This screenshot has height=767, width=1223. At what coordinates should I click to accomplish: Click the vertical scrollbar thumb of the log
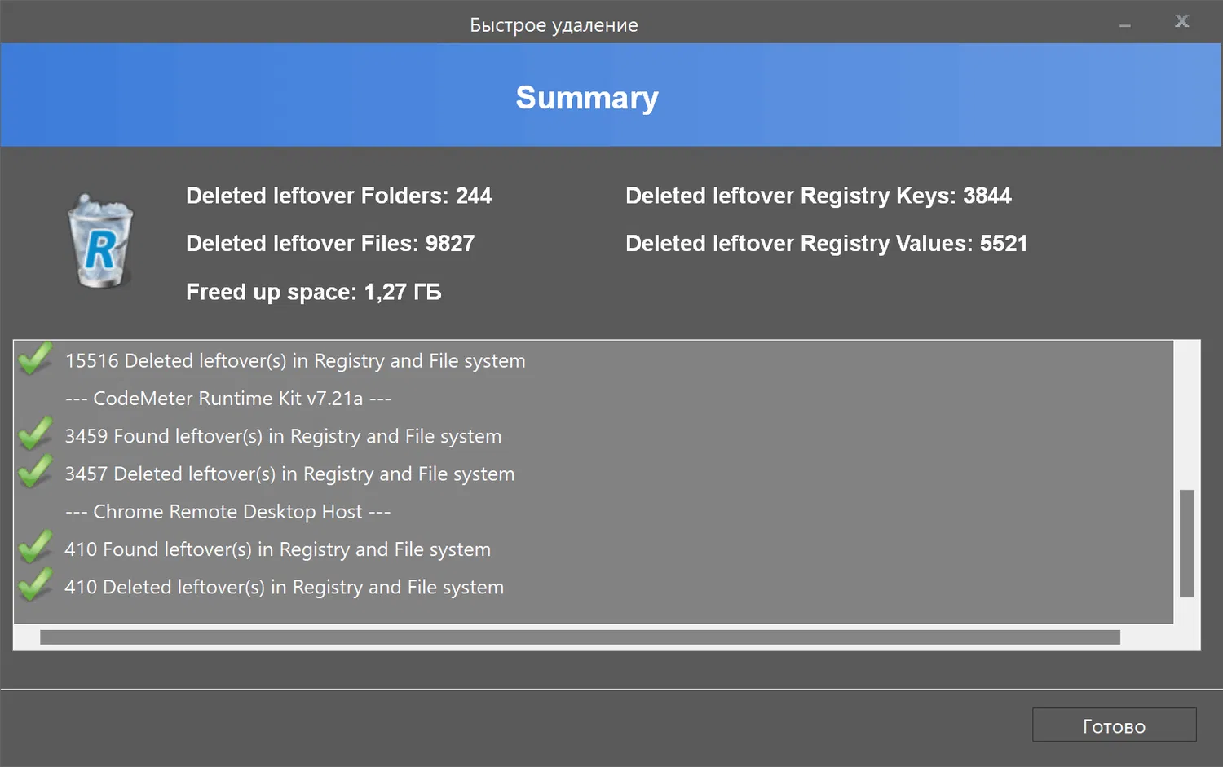coord(1187,543)
